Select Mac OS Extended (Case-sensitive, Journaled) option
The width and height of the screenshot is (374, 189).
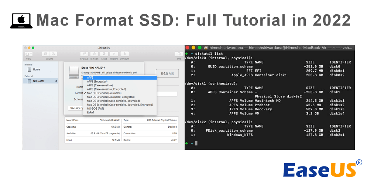pyautogui.click(x=120, y=101)
